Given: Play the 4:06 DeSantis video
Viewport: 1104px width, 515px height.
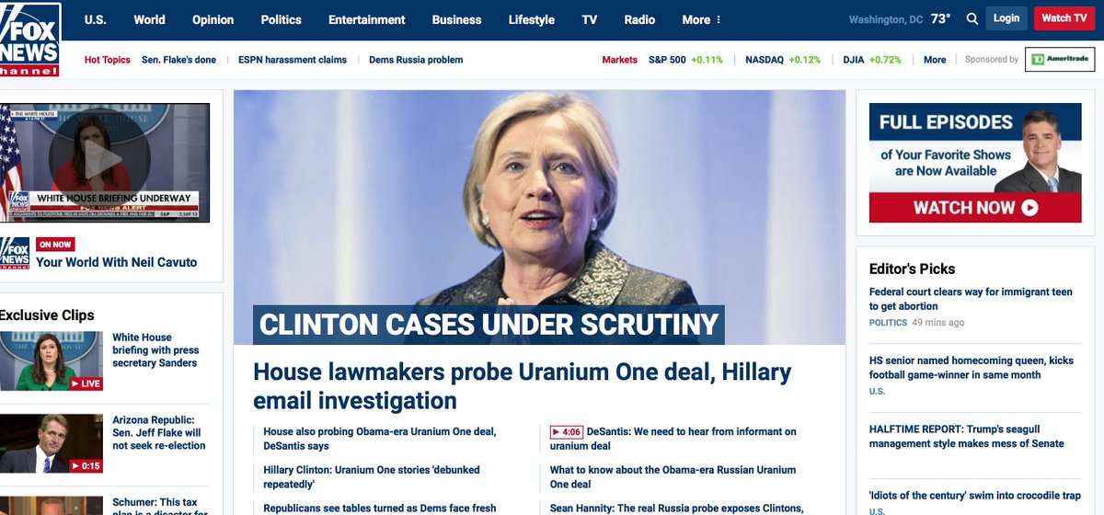Looking at the screenshot, I should point(567,431).
